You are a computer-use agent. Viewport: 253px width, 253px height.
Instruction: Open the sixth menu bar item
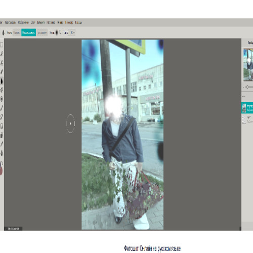51,22
